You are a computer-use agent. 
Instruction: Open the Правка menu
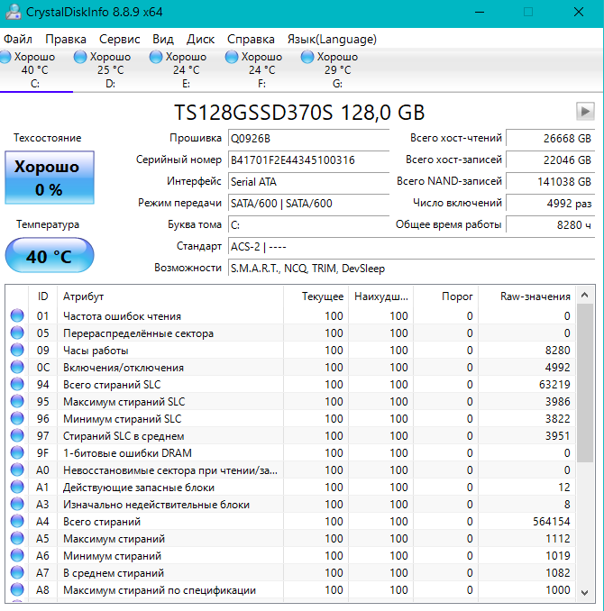(66, 40)
